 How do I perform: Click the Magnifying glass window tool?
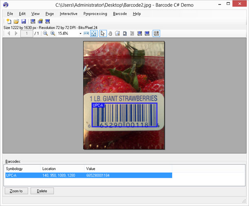125,33
